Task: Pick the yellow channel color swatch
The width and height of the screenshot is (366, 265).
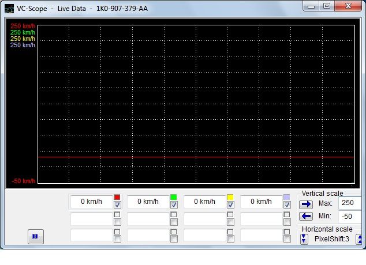Action: tap(230, 197)
